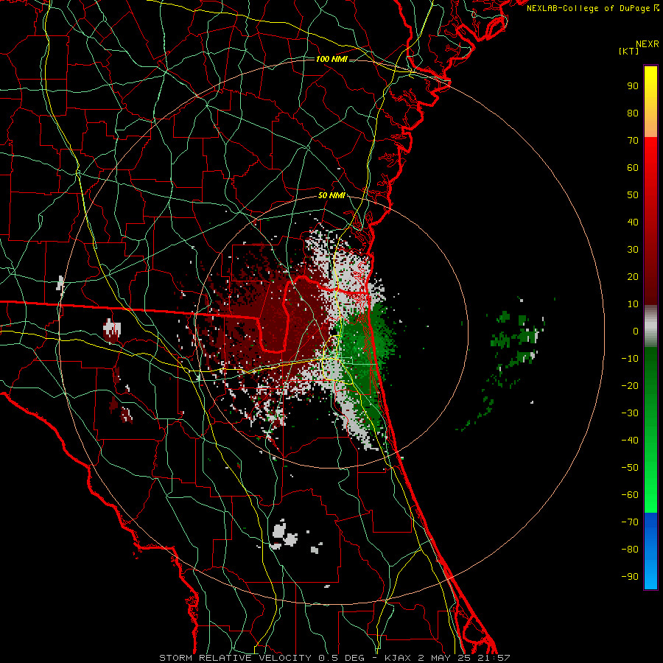Image resolution: width=663 pixels, height=663 pixels.
Task: Click the 30 value on the velocity scale
Action: tap(633, 250)
